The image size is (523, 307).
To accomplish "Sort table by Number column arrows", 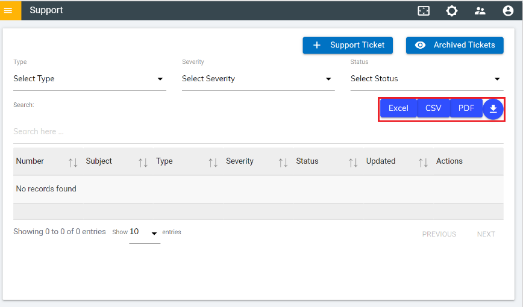I will point(73,162).
